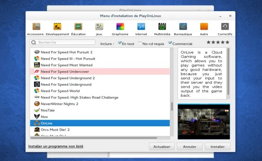Open Installer un programme non listé link
The height and width of the screenshot is (161, 262).
pyautogui.click(x=56, y=146)
